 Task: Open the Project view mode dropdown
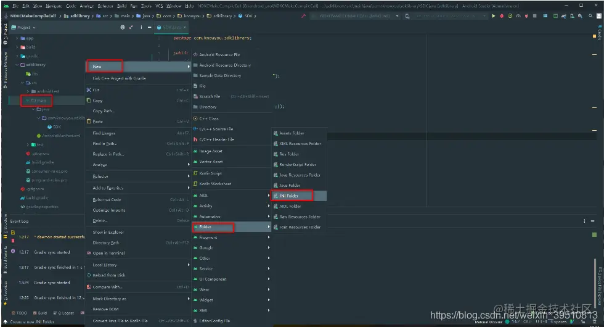click(x=23, y=27)
